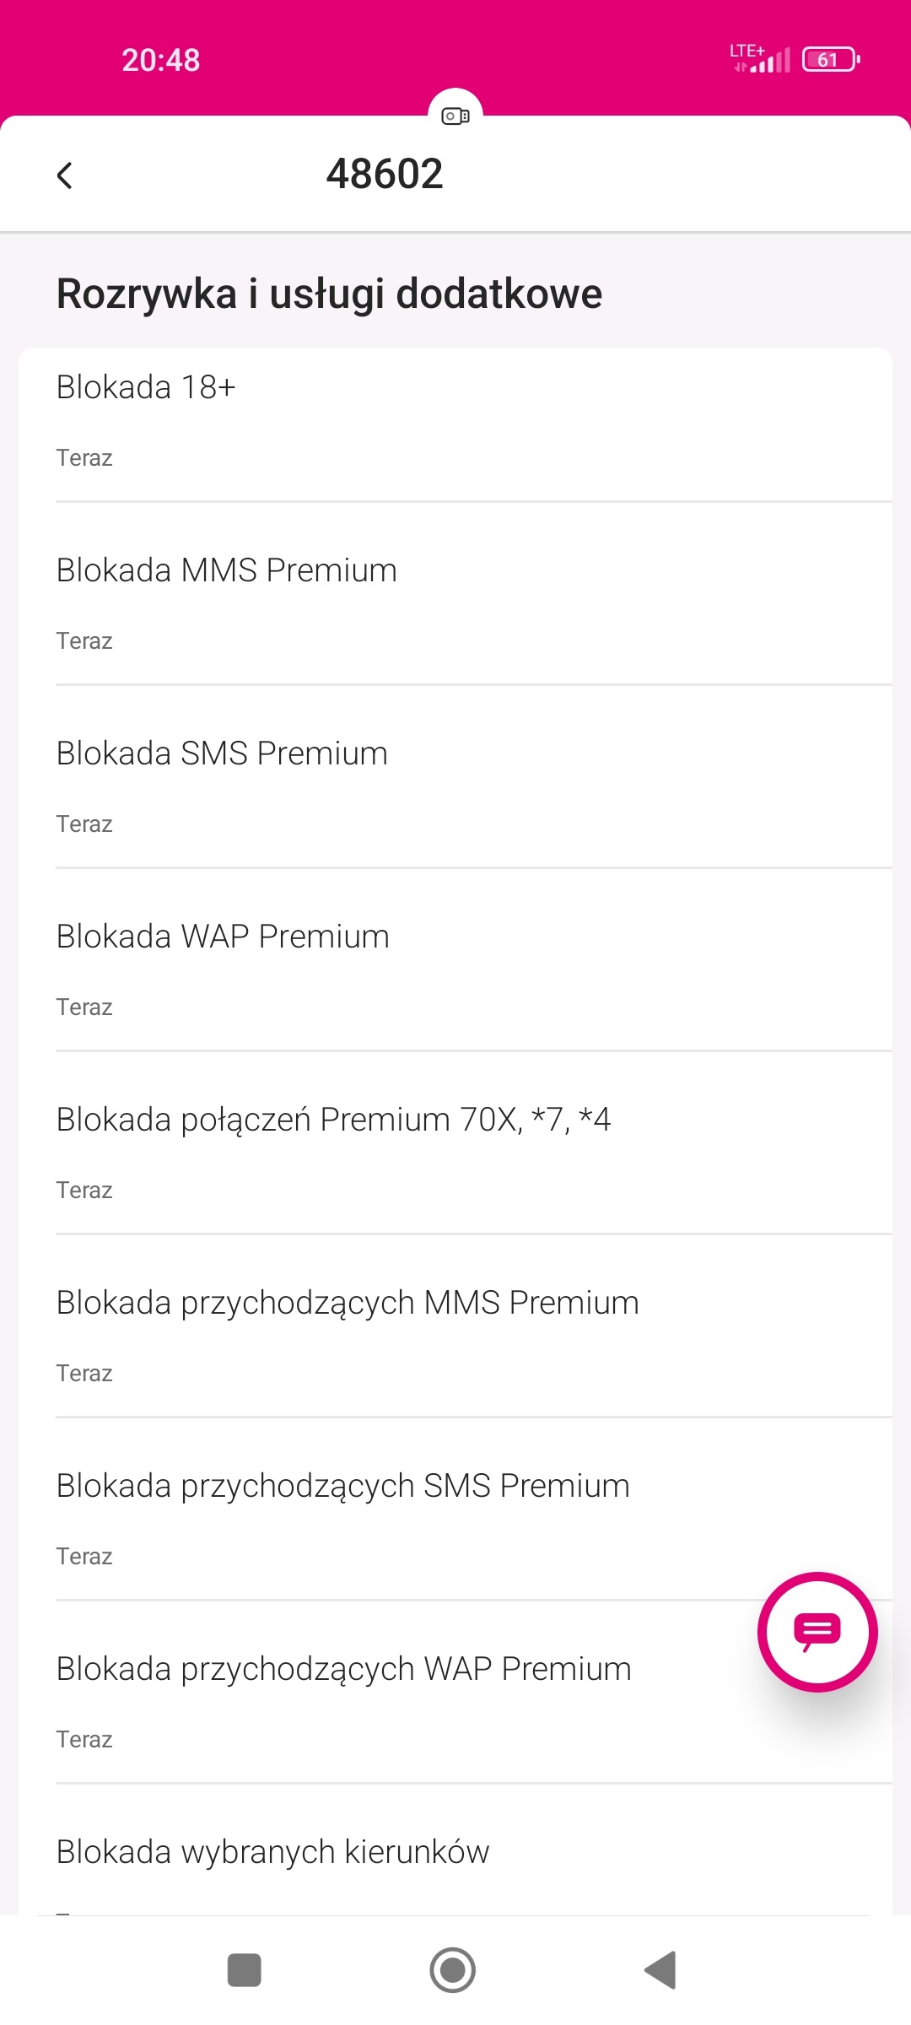Tap the Android recent apps square
This screenshot has height=2025, width=911.
(x=245, y=1970)
